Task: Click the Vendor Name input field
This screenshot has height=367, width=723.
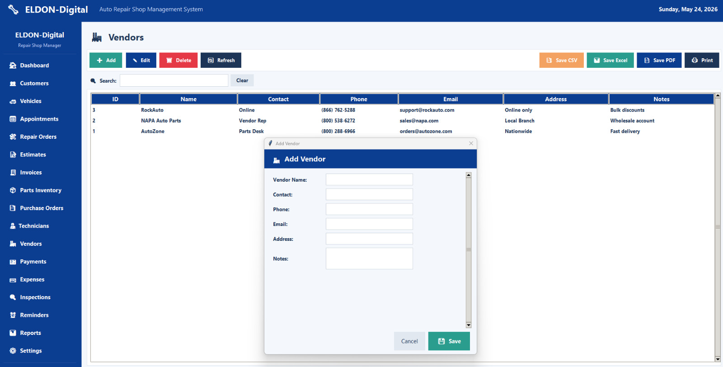Action: [x=369, y=179]
